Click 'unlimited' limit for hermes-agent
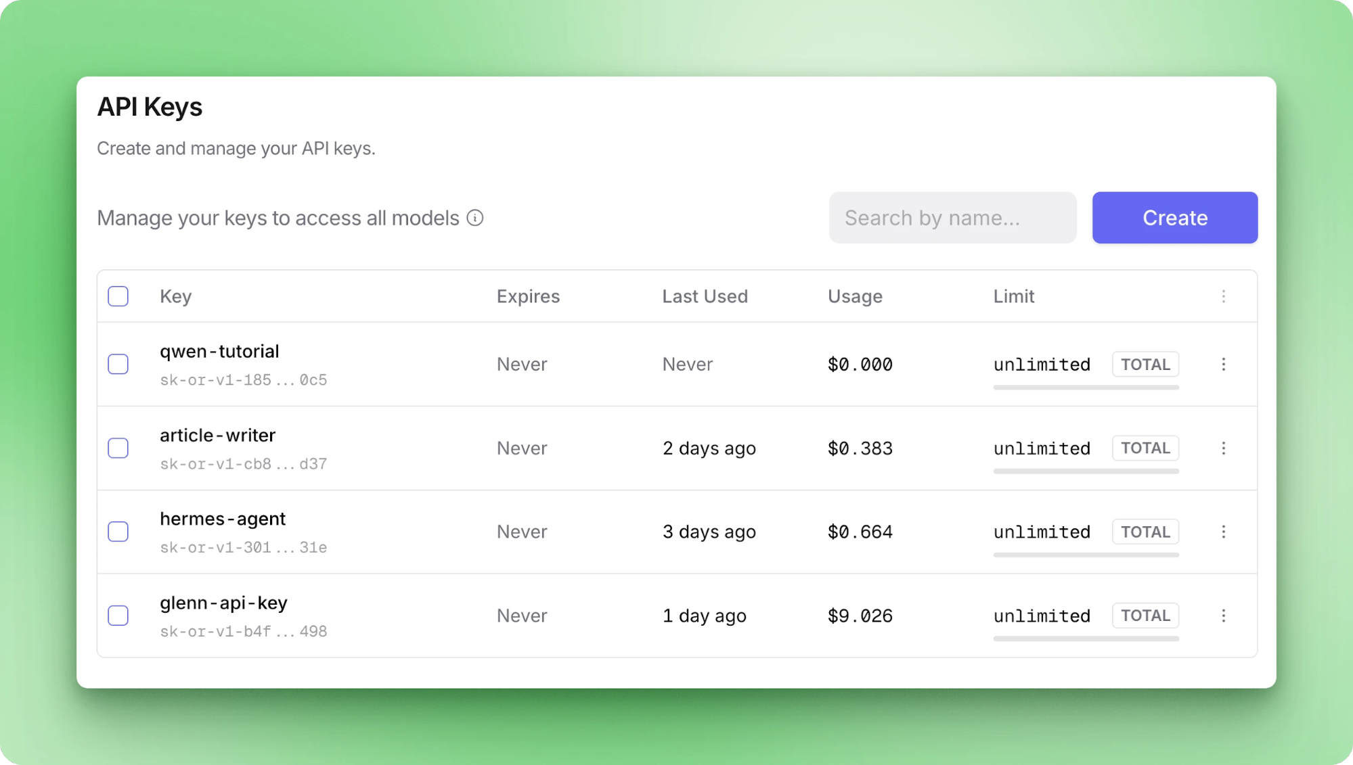Image resolution: width=1353 pixels, height=765 pixels. [1042, 532]
